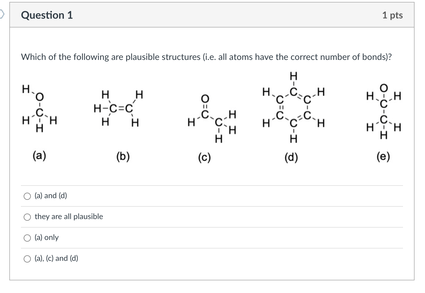425x293 pixels.
Task: Click the "Question 1" header
Action: (x=47, y=15)
